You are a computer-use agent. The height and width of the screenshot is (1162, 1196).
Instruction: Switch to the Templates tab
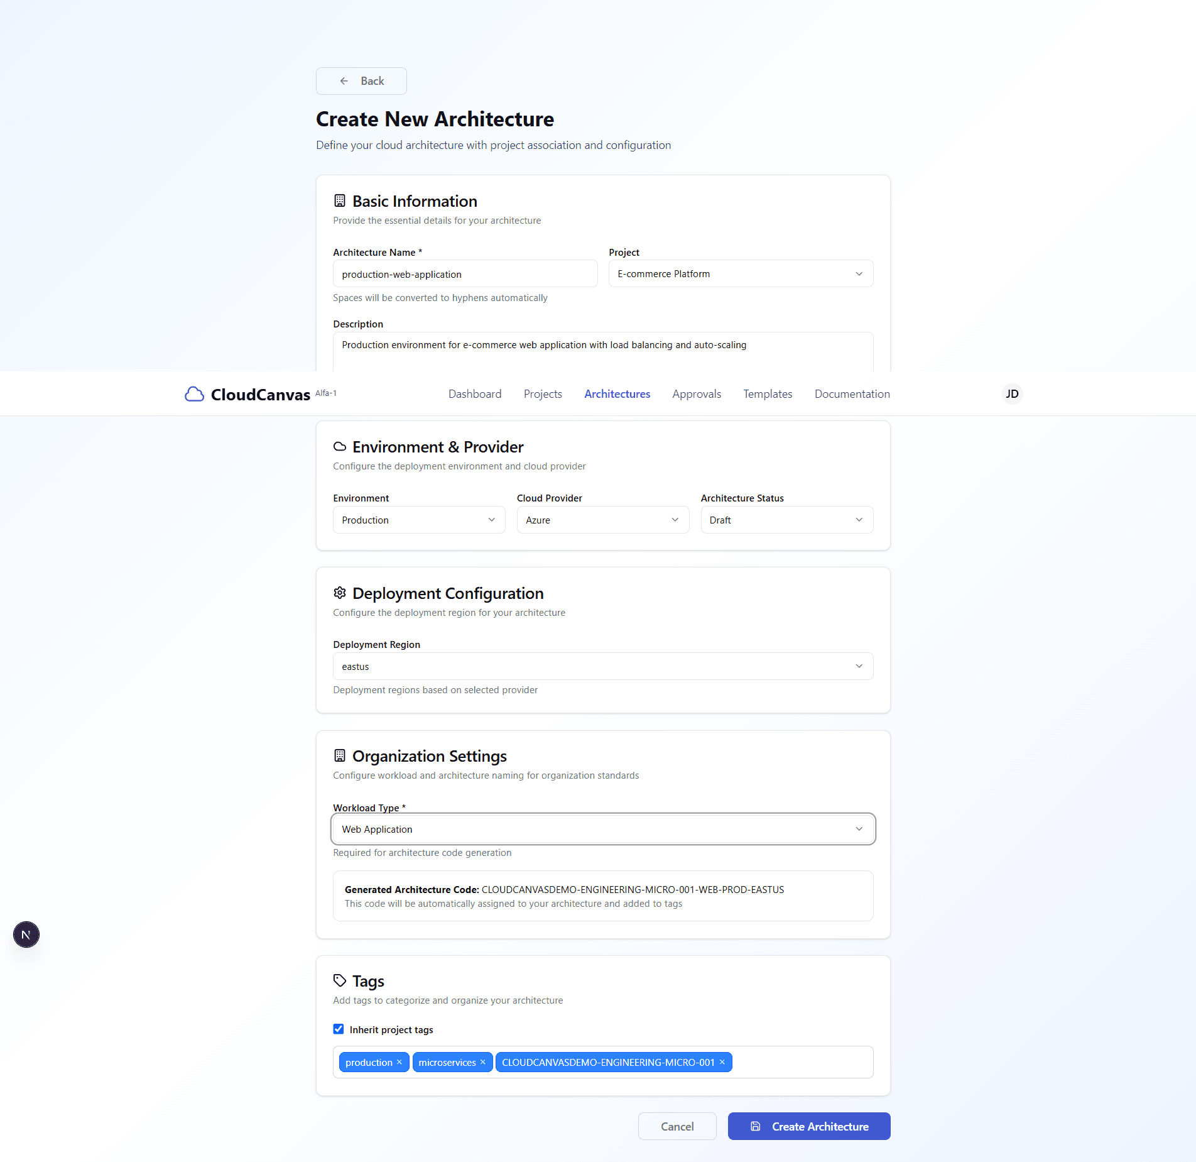pyautogui.click(x=767, y=393)
